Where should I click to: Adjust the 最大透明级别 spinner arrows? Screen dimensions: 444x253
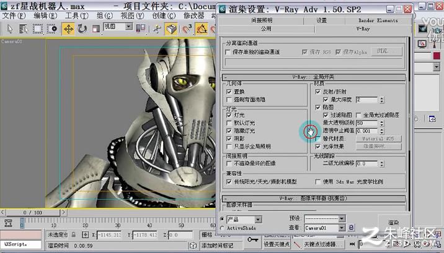pyautogui.click(x=382, y=123)
